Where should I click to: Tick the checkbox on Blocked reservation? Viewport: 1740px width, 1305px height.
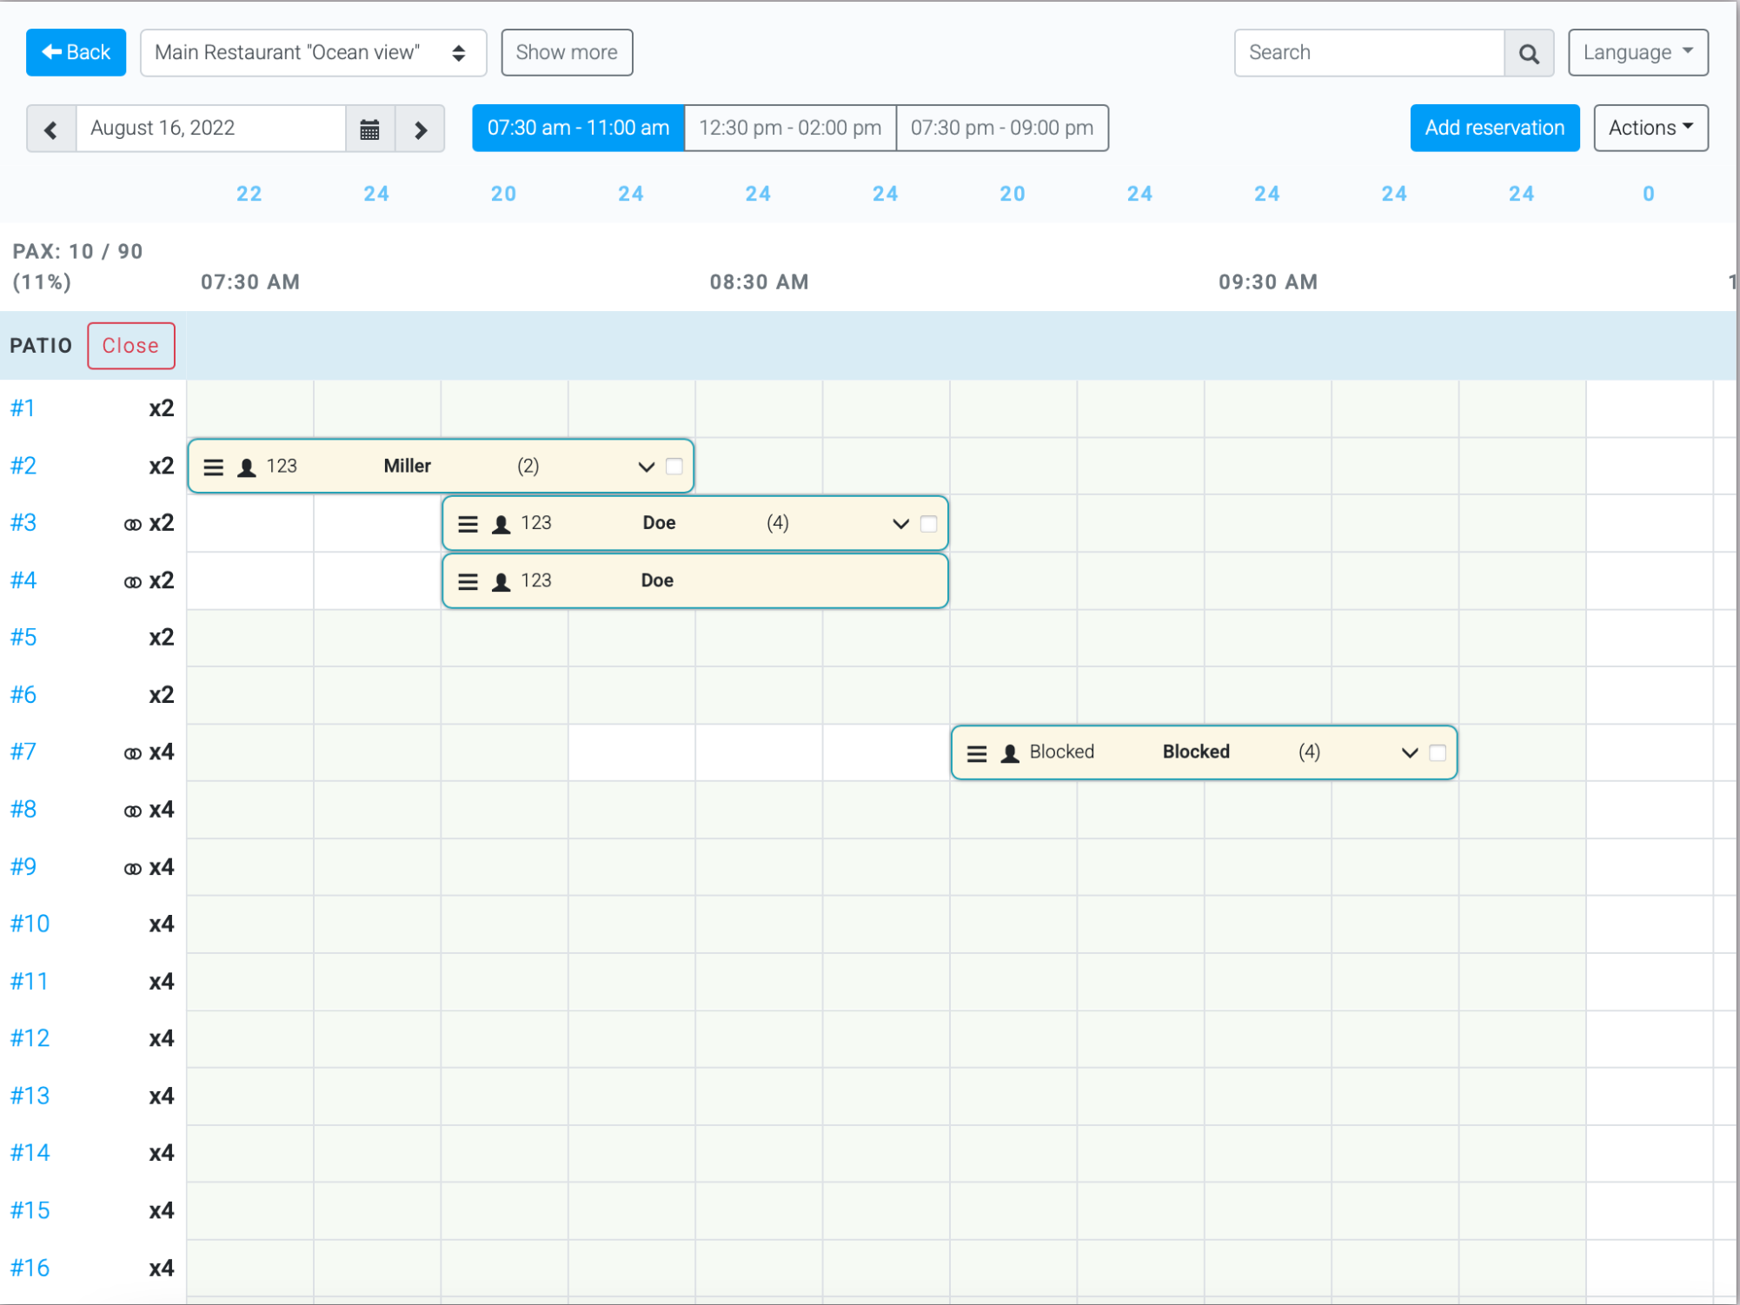pos(1438,752)
